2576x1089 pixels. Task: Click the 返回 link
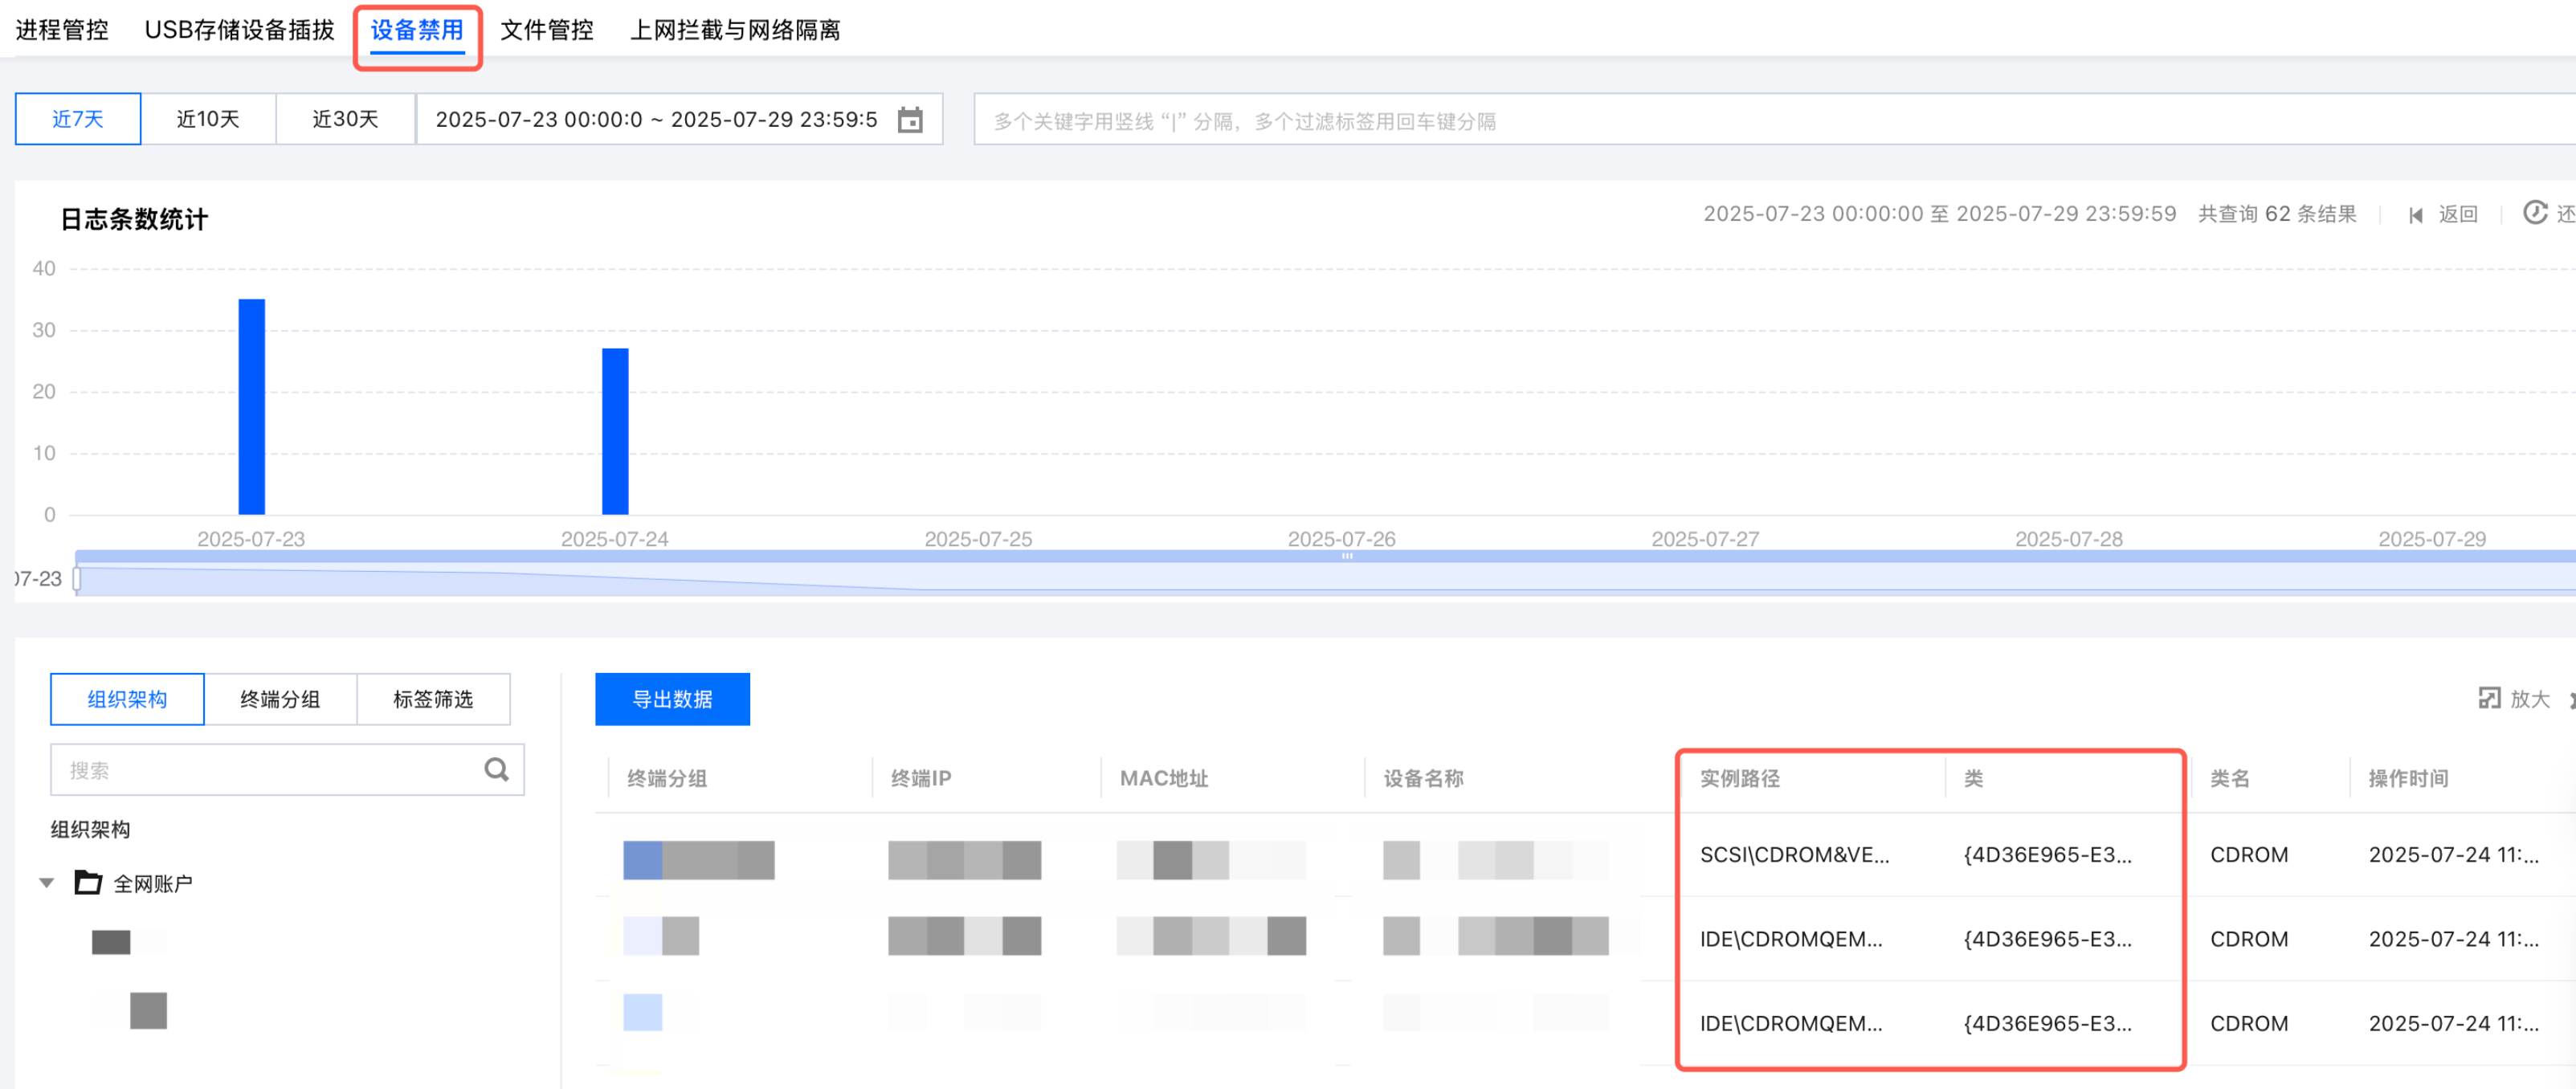click(2457, 214)
